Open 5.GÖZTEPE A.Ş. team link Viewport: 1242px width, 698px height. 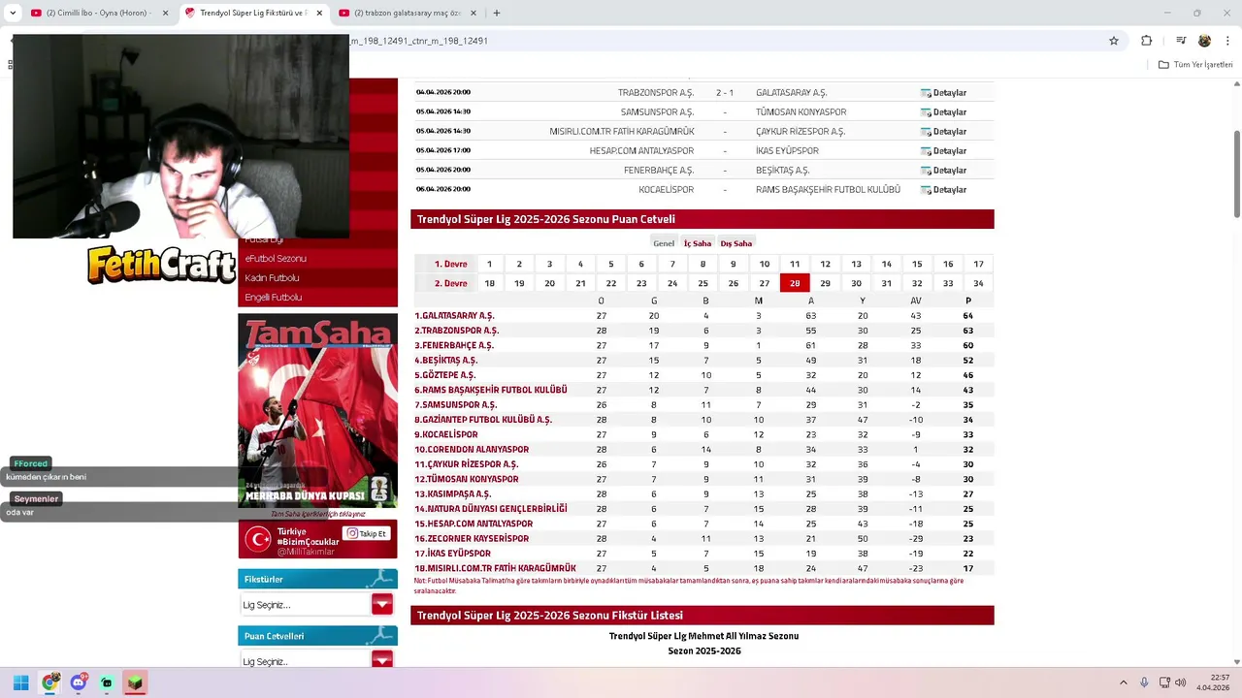pyautogui.click(x=444, y=375)
